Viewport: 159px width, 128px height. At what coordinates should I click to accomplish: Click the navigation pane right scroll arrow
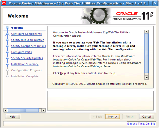[44, 110]
